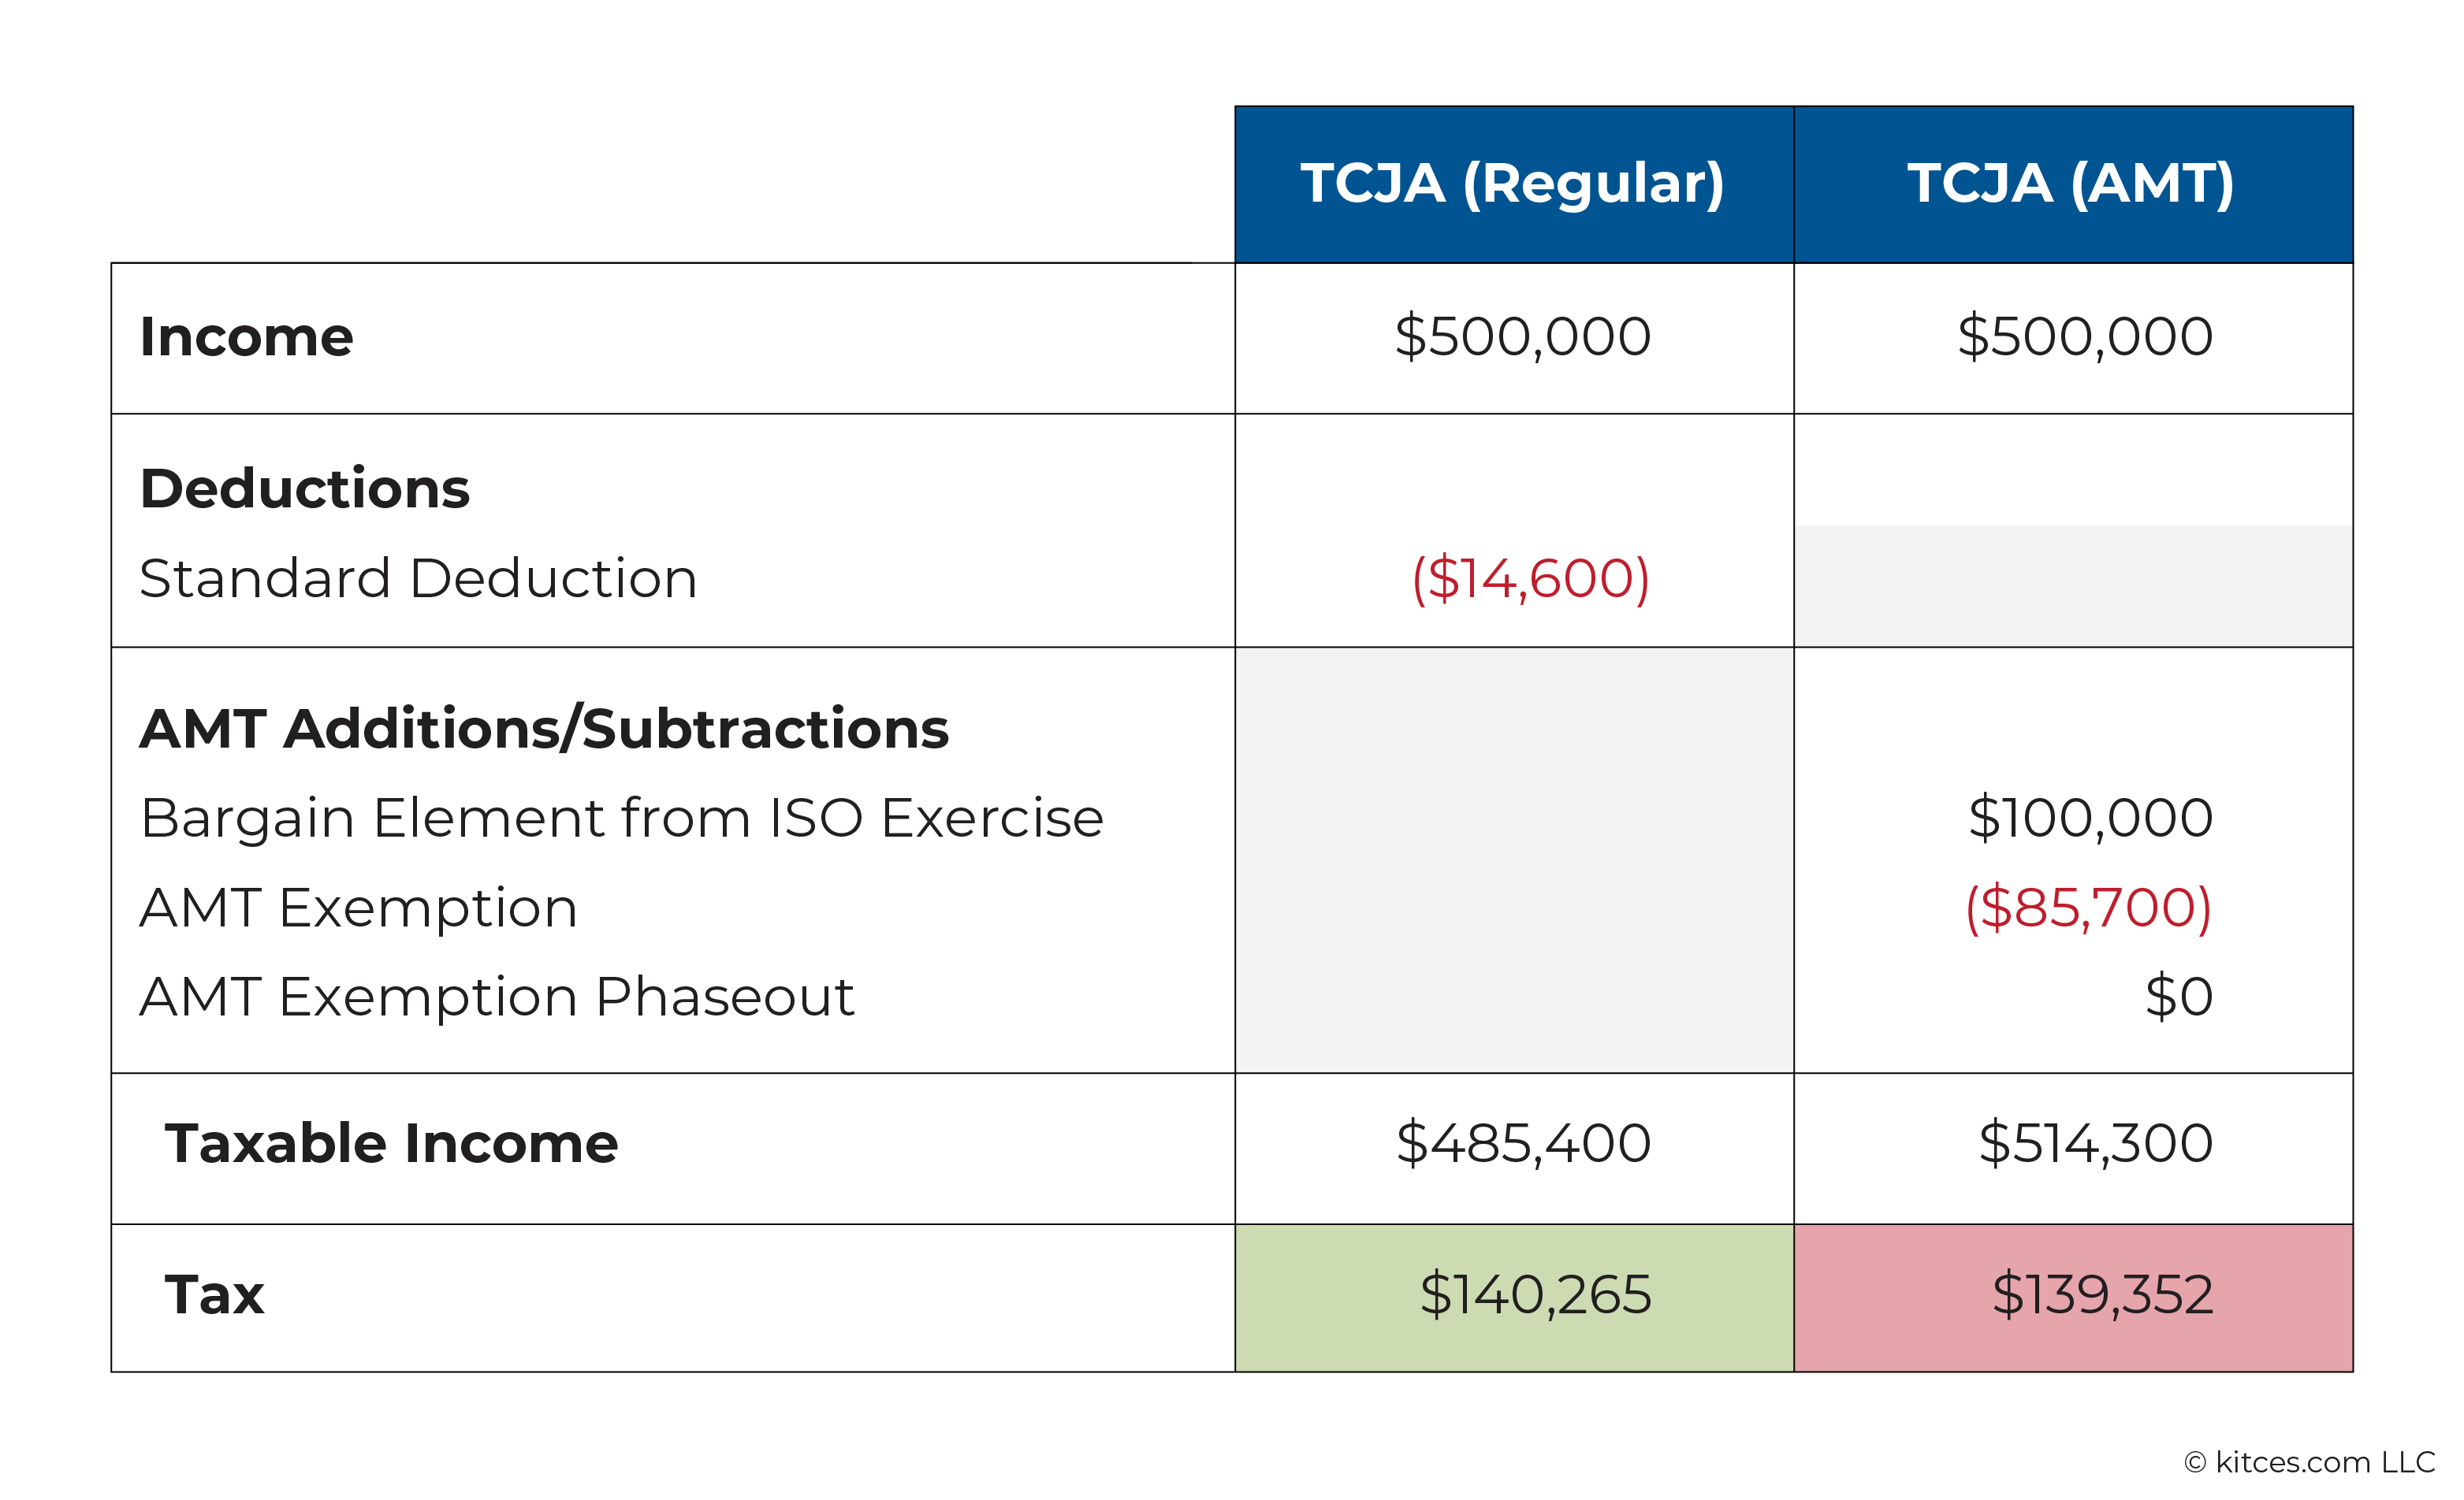Click the $500,000 income under TCJA (Regular)
Viewport: 2464px width, 1500px height.
pyautogui.click(x=1522, y=336)
